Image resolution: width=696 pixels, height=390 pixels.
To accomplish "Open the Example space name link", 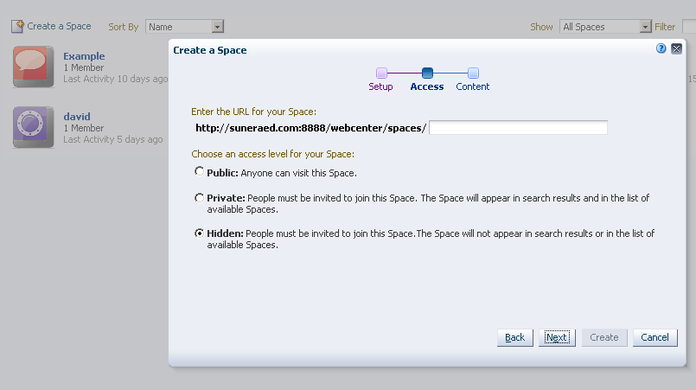I will tap(84, 56).
